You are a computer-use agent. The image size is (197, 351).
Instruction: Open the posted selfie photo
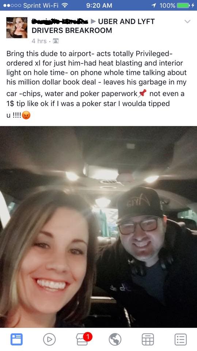(99, 227)
